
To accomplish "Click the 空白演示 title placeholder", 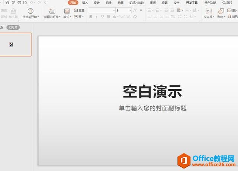I will pyautogui.click(x=152, y=91).
